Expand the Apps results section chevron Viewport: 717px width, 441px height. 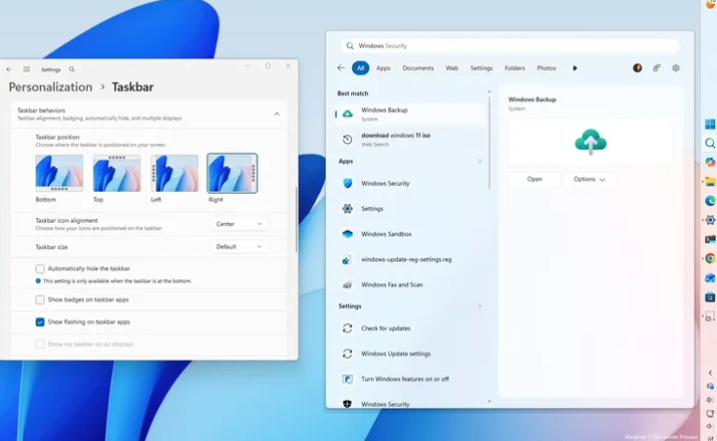480,162
